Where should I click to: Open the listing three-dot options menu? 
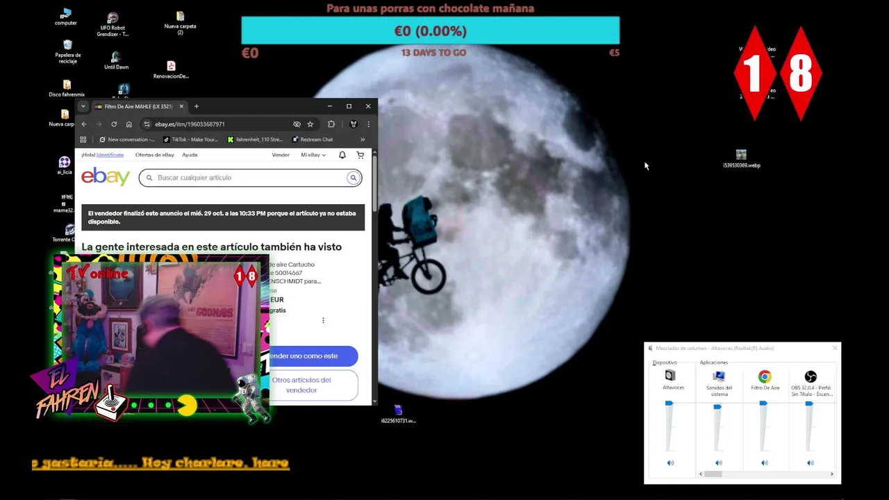[323, 320]
